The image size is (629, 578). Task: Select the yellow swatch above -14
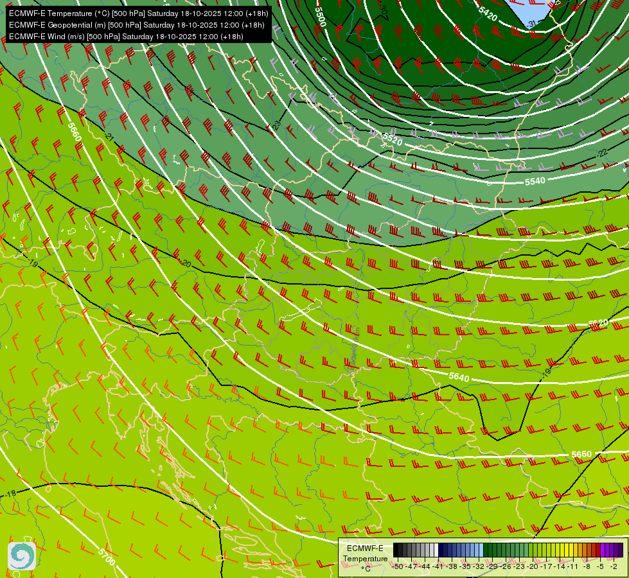pos(562,550)
